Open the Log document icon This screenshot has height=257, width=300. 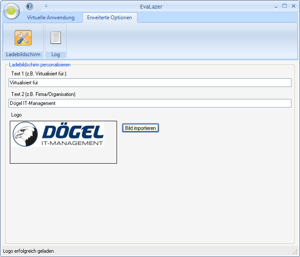[x=56, y=38]
